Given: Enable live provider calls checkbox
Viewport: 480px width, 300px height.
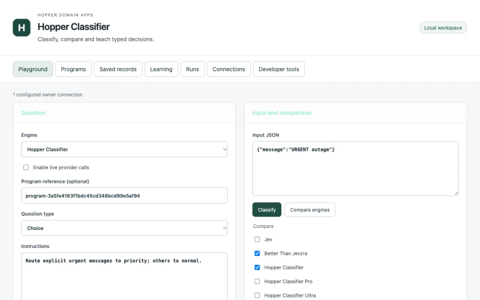Looking at the screenshot, I should click(26, 167).
